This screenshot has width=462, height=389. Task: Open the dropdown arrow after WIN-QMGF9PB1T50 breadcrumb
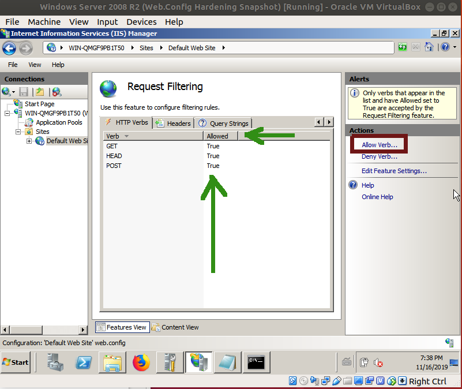[133, 48]
